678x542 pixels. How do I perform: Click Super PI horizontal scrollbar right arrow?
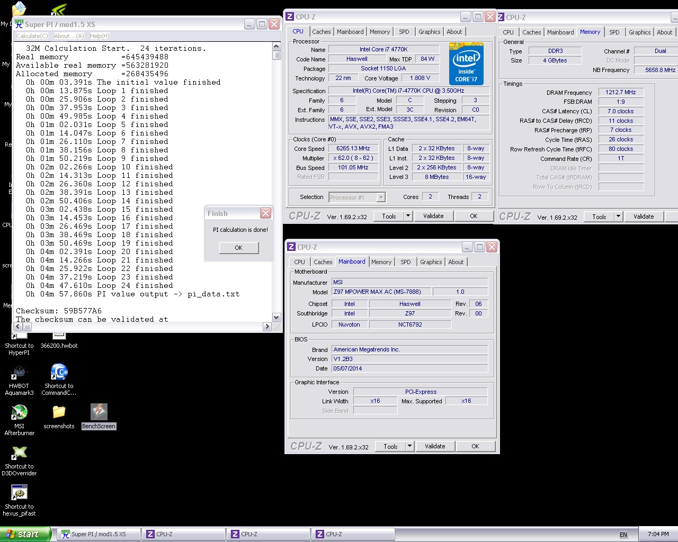coord(267,327)
